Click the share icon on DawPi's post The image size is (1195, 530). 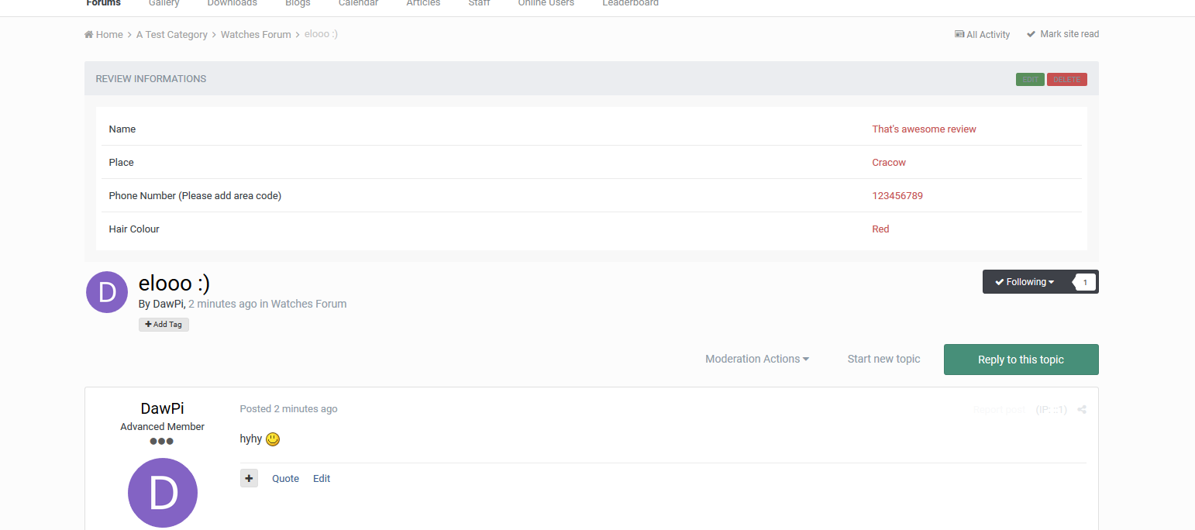coord(1082,410)
